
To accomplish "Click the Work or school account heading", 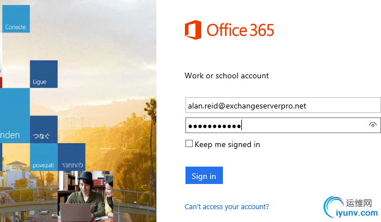I will (227, 75).
